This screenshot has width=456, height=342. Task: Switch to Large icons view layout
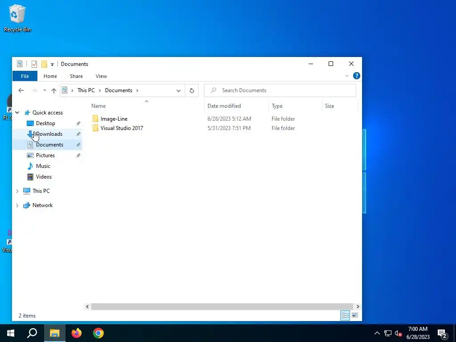tap(355, 315)
